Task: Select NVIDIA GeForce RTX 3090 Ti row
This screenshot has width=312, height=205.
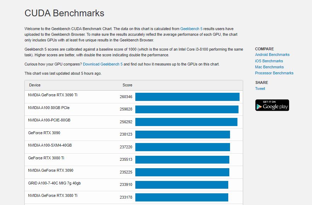Action: point(53,95)
